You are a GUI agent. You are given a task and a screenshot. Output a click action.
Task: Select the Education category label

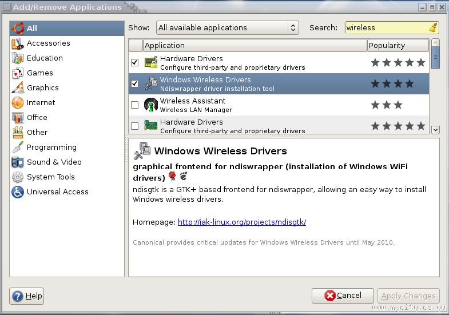click(x=45, y=58)
